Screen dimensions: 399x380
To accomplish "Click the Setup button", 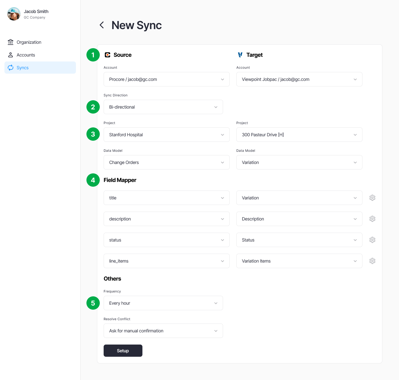I will point(123,351).
